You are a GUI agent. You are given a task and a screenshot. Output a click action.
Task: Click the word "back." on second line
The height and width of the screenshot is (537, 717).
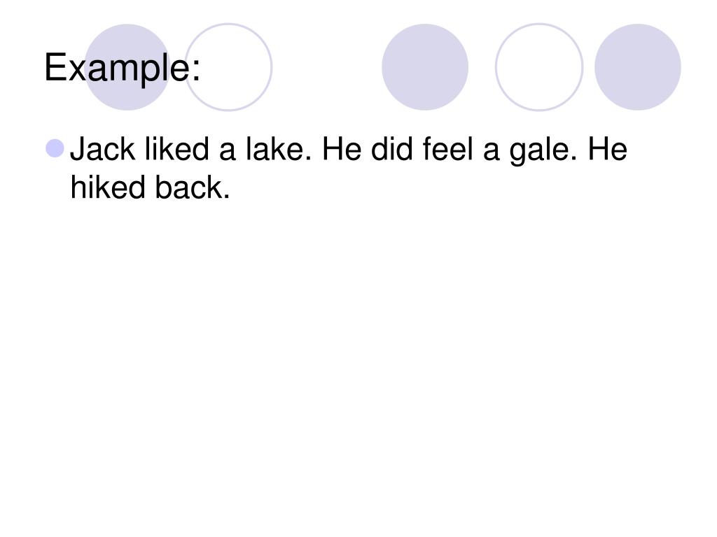(192, 187)
